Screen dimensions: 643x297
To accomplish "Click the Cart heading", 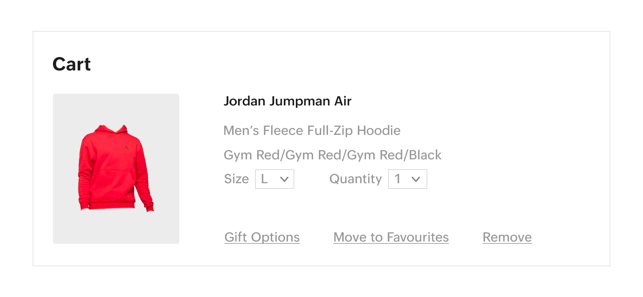I will point(72,64).
